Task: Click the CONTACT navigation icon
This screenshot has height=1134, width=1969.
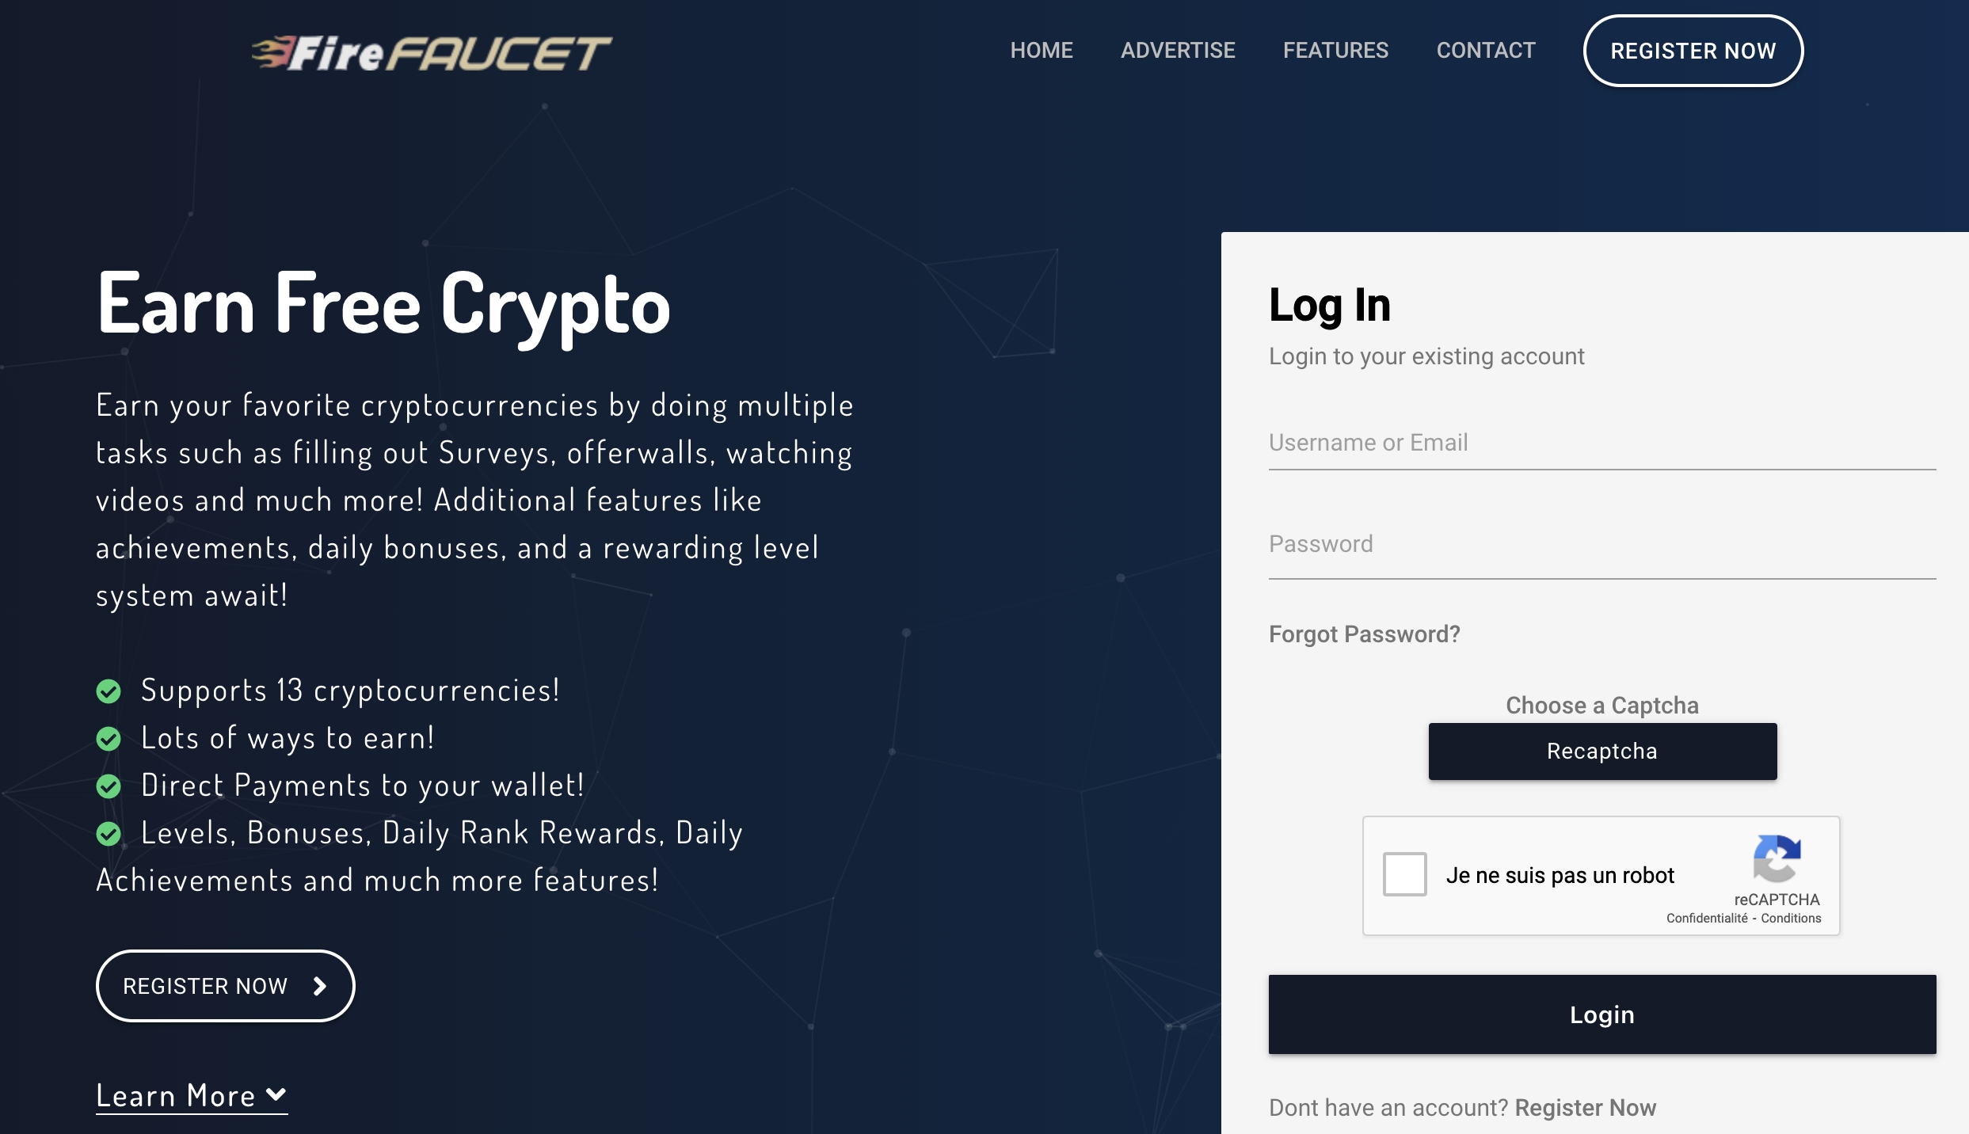Action: point(1485,50)
